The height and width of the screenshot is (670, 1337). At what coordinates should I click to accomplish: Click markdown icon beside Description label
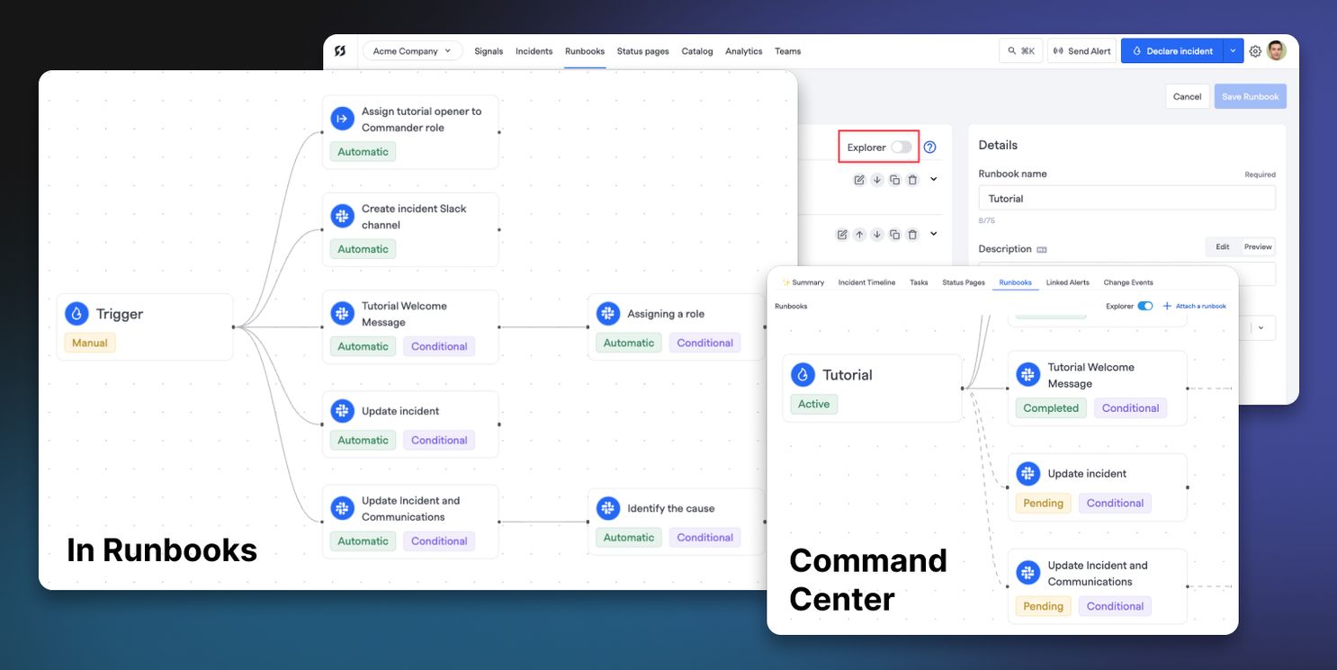point(1042,249)
